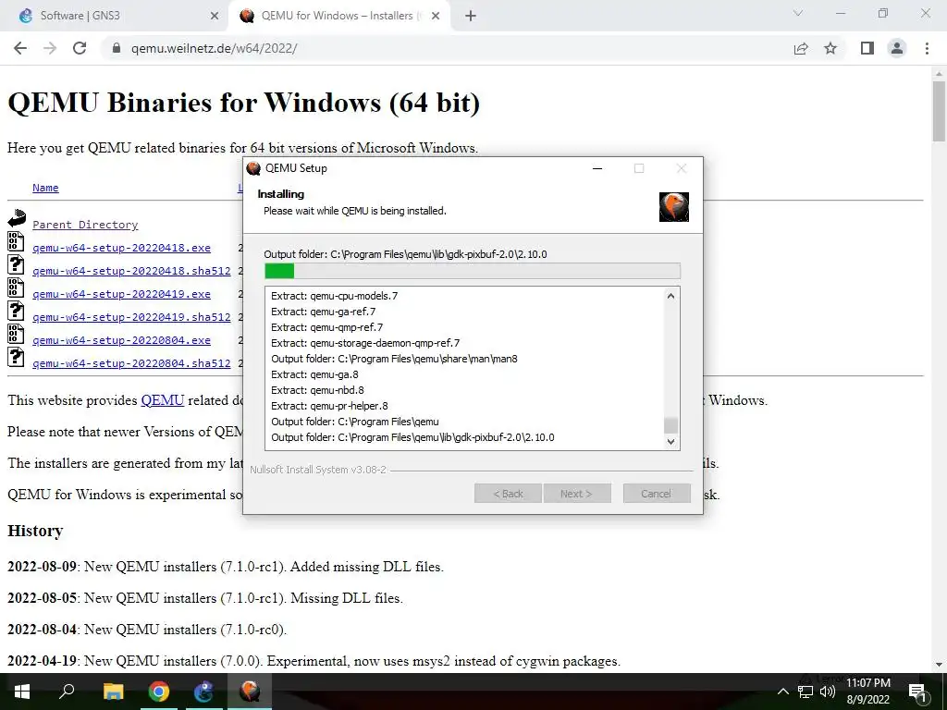Open the qemu-w64-setup-20220804.sha512 link
947x710 pixels.
[131, 362]
